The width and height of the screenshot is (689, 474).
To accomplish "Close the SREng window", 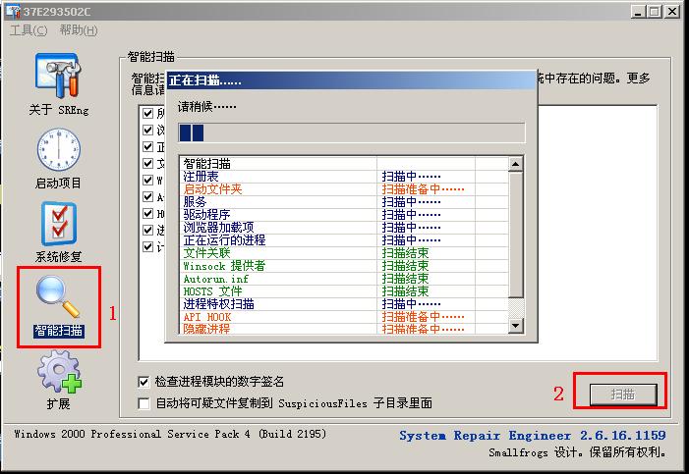I will coord(672,12).
